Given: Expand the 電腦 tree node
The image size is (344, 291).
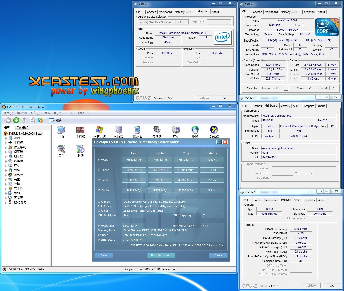Looking at the screenshot, I should click(6, 138).
